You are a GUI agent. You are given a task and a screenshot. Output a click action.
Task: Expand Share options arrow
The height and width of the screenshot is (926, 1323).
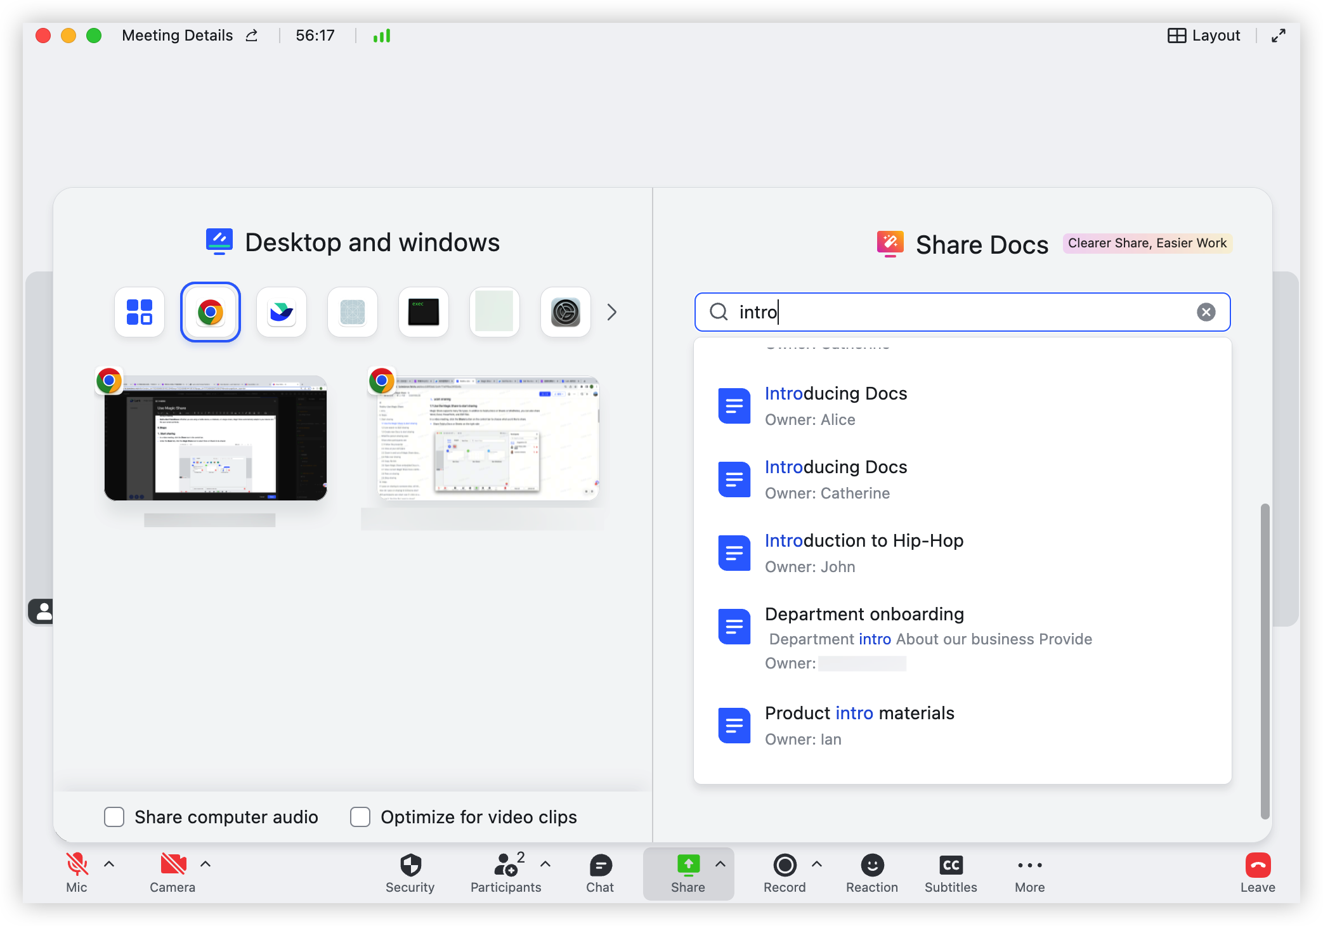coord(720,864)
